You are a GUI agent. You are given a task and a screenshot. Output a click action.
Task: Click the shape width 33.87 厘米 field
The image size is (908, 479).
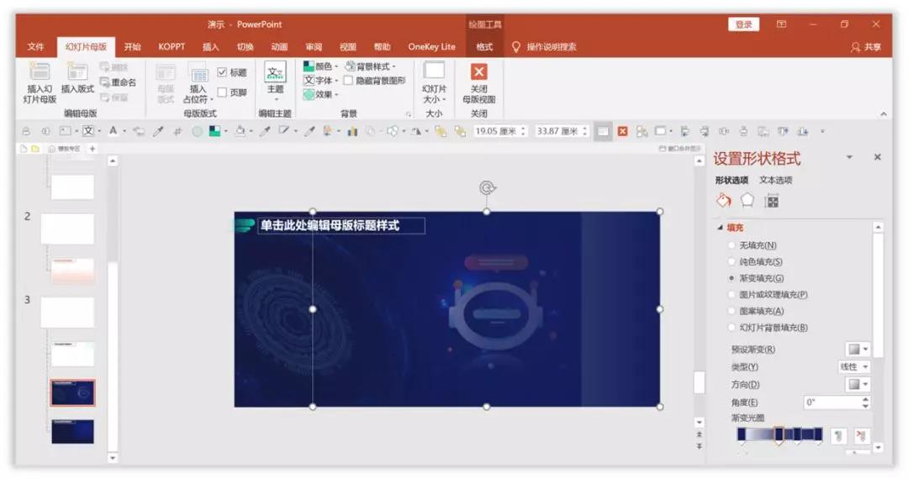click(562, 131)
